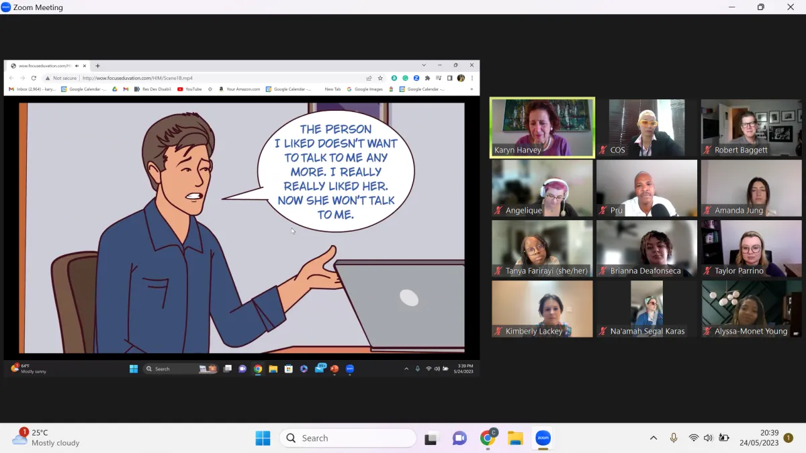The width and height of the screenshot is (806, 453).
Task: Click Kimberly Lackey's muted microphone icon
Action: coord(498,332)
